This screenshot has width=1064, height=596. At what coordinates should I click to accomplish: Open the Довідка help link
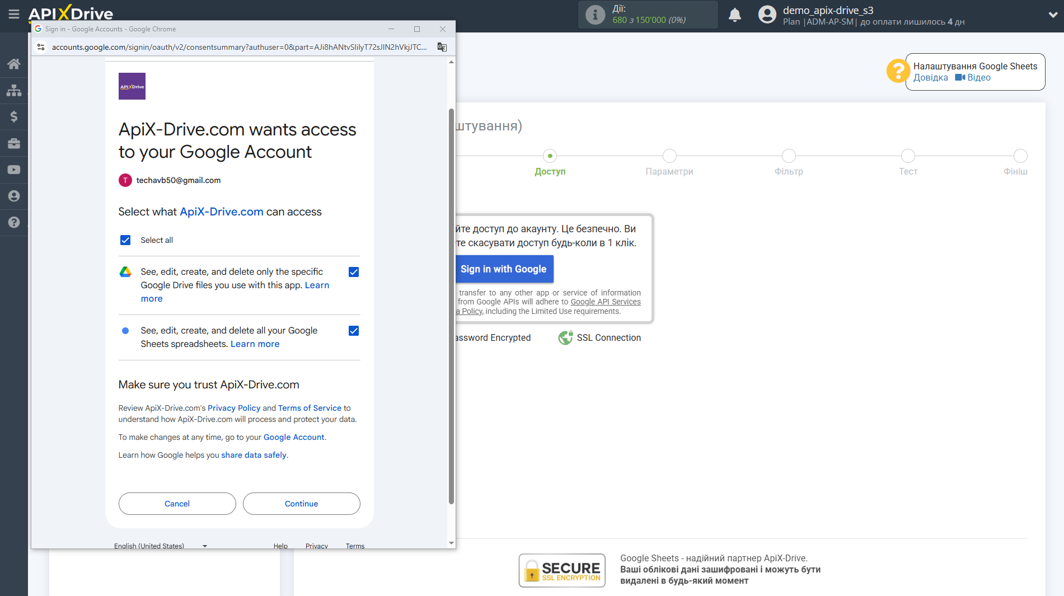pyautogui.click(x=931, y=78)
